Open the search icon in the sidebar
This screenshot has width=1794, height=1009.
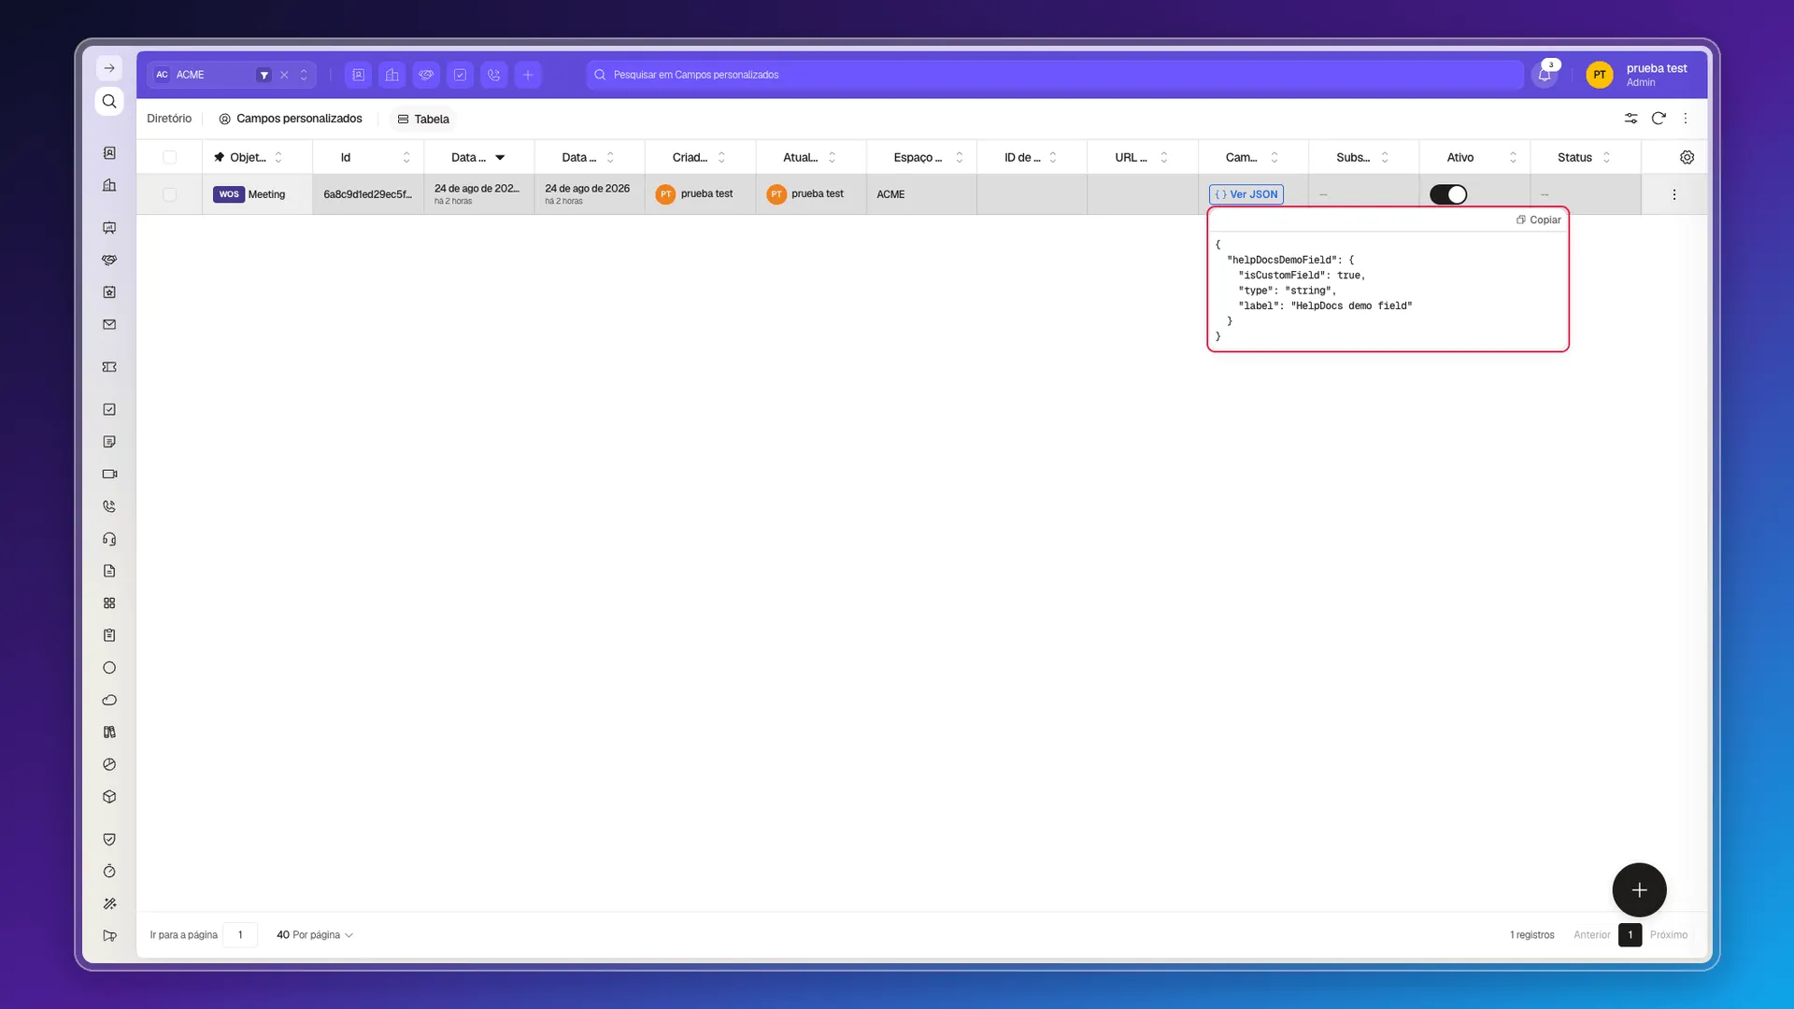pos(109,101)
